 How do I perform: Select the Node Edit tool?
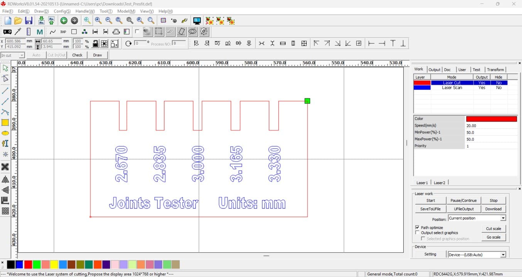coord(5,79)
